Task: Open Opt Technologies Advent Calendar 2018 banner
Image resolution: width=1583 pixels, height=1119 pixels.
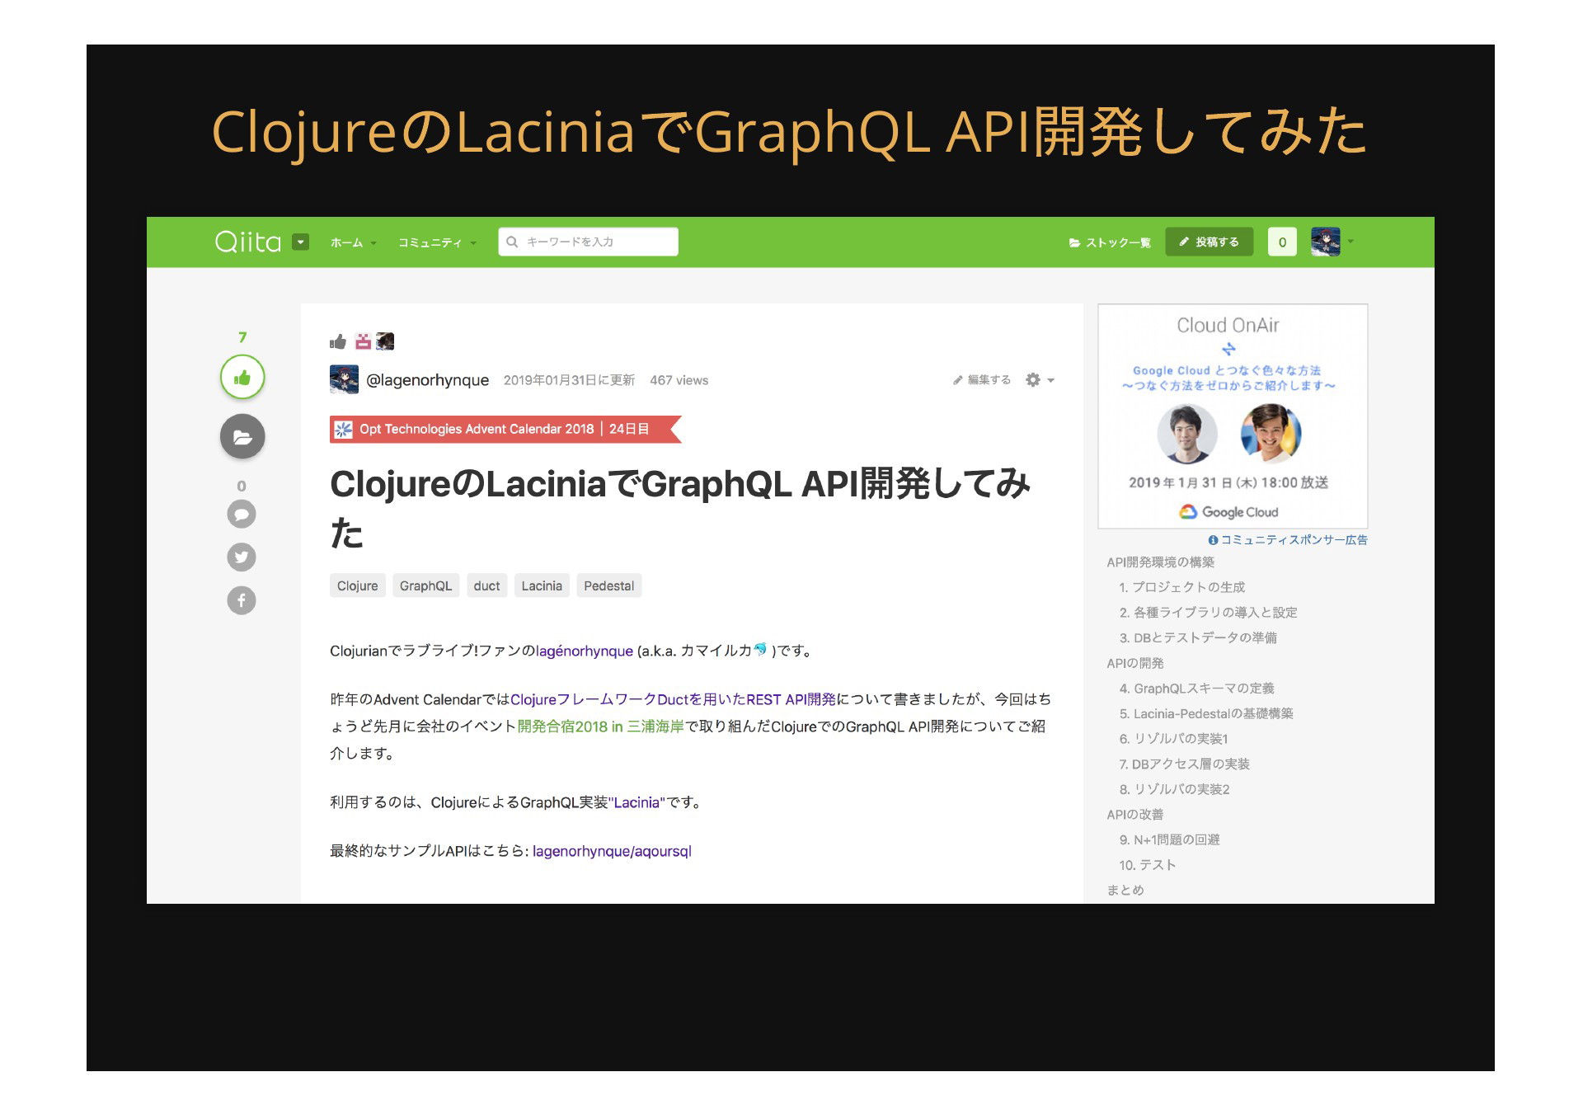Action: point(505,430)
